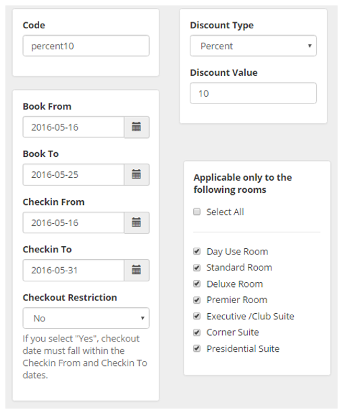Uncheck the Deluxe Room checkbox
The image size is (343, 414).
pos(196,284)
